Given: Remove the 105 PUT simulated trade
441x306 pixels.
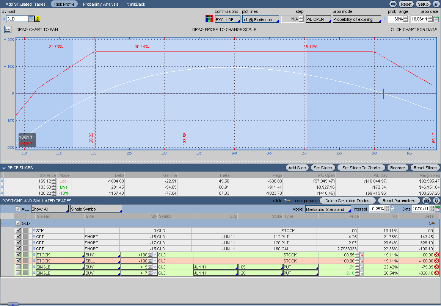Looking at the screenshot, I should (436, 267).
